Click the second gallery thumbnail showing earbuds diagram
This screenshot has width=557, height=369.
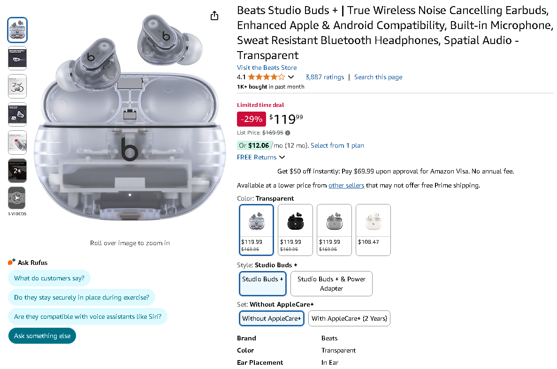[17, 58]
